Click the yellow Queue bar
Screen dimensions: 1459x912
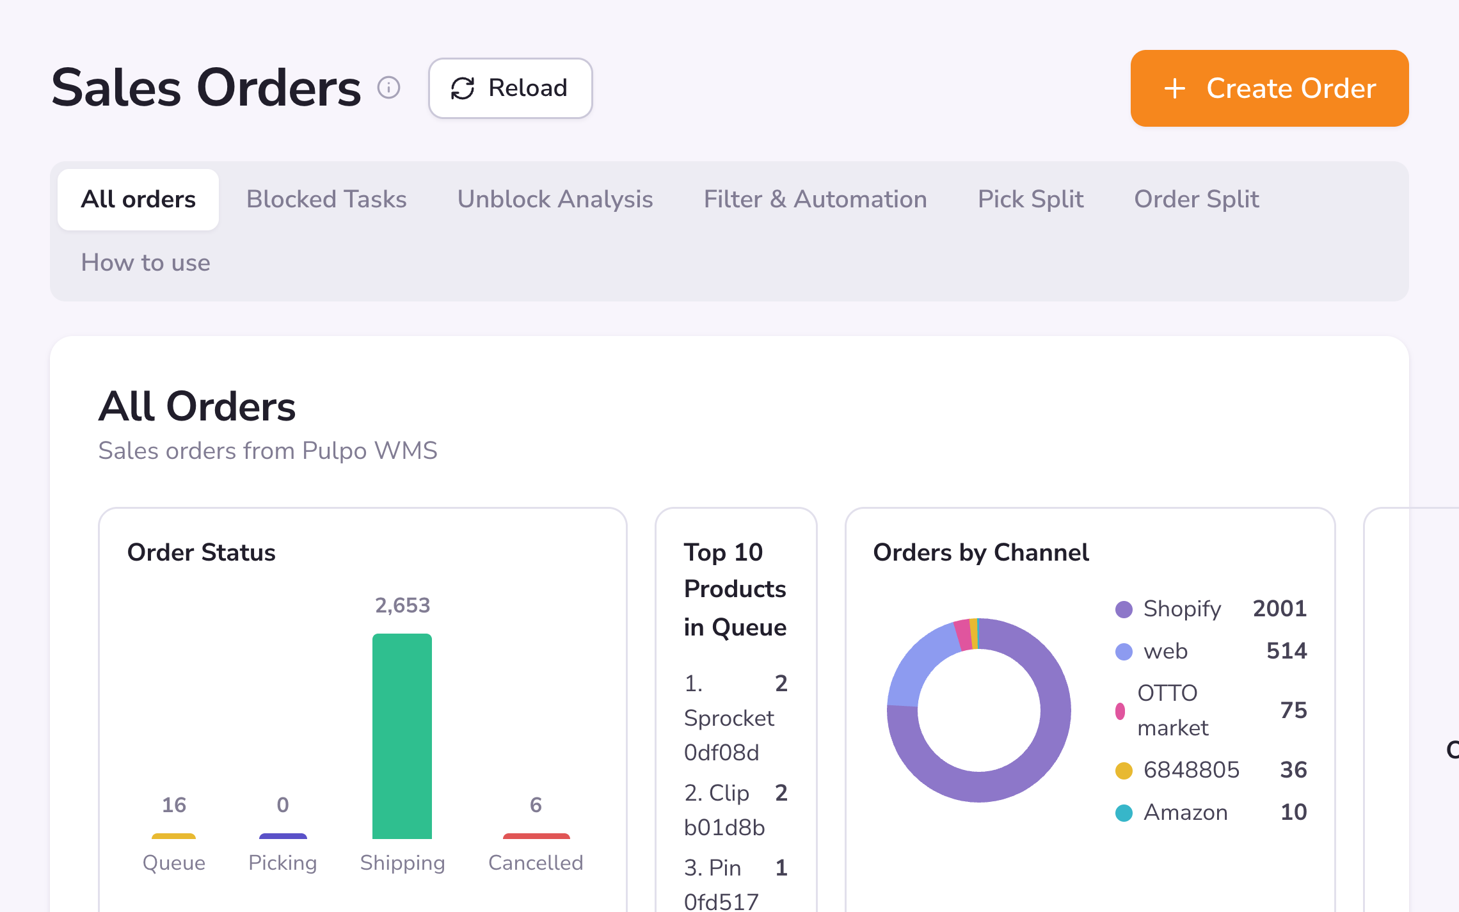tap(173, 836)
